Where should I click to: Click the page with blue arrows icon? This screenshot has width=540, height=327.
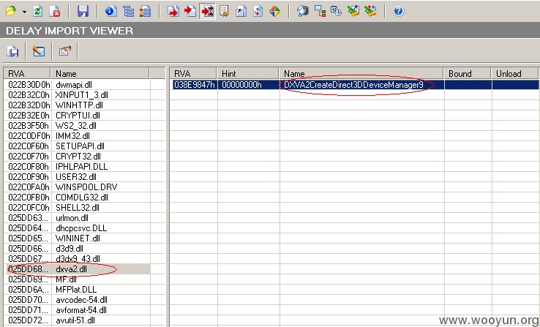coord(258,12)
